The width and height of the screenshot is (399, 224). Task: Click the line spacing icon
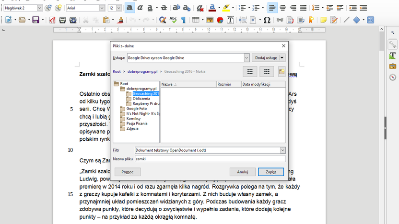coord(316,8)
